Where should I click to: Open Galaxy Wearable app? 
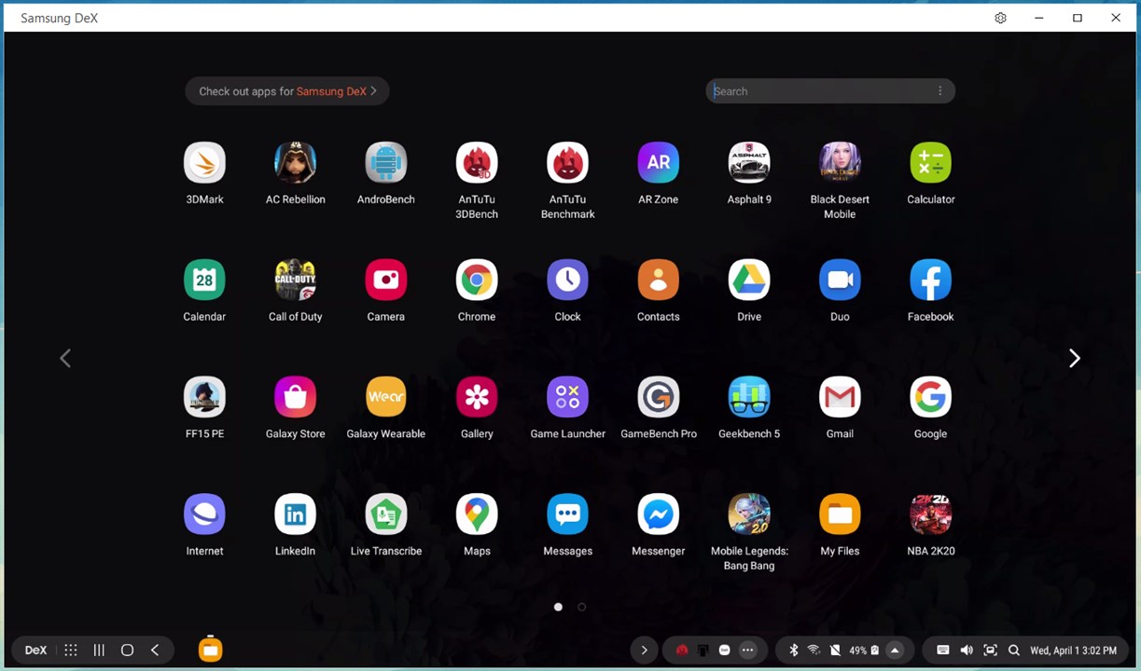click(x=386, y=397)
